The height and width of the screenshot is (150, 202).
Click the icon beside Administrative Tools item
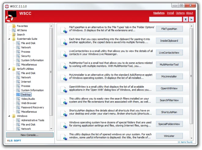point(18,120)
